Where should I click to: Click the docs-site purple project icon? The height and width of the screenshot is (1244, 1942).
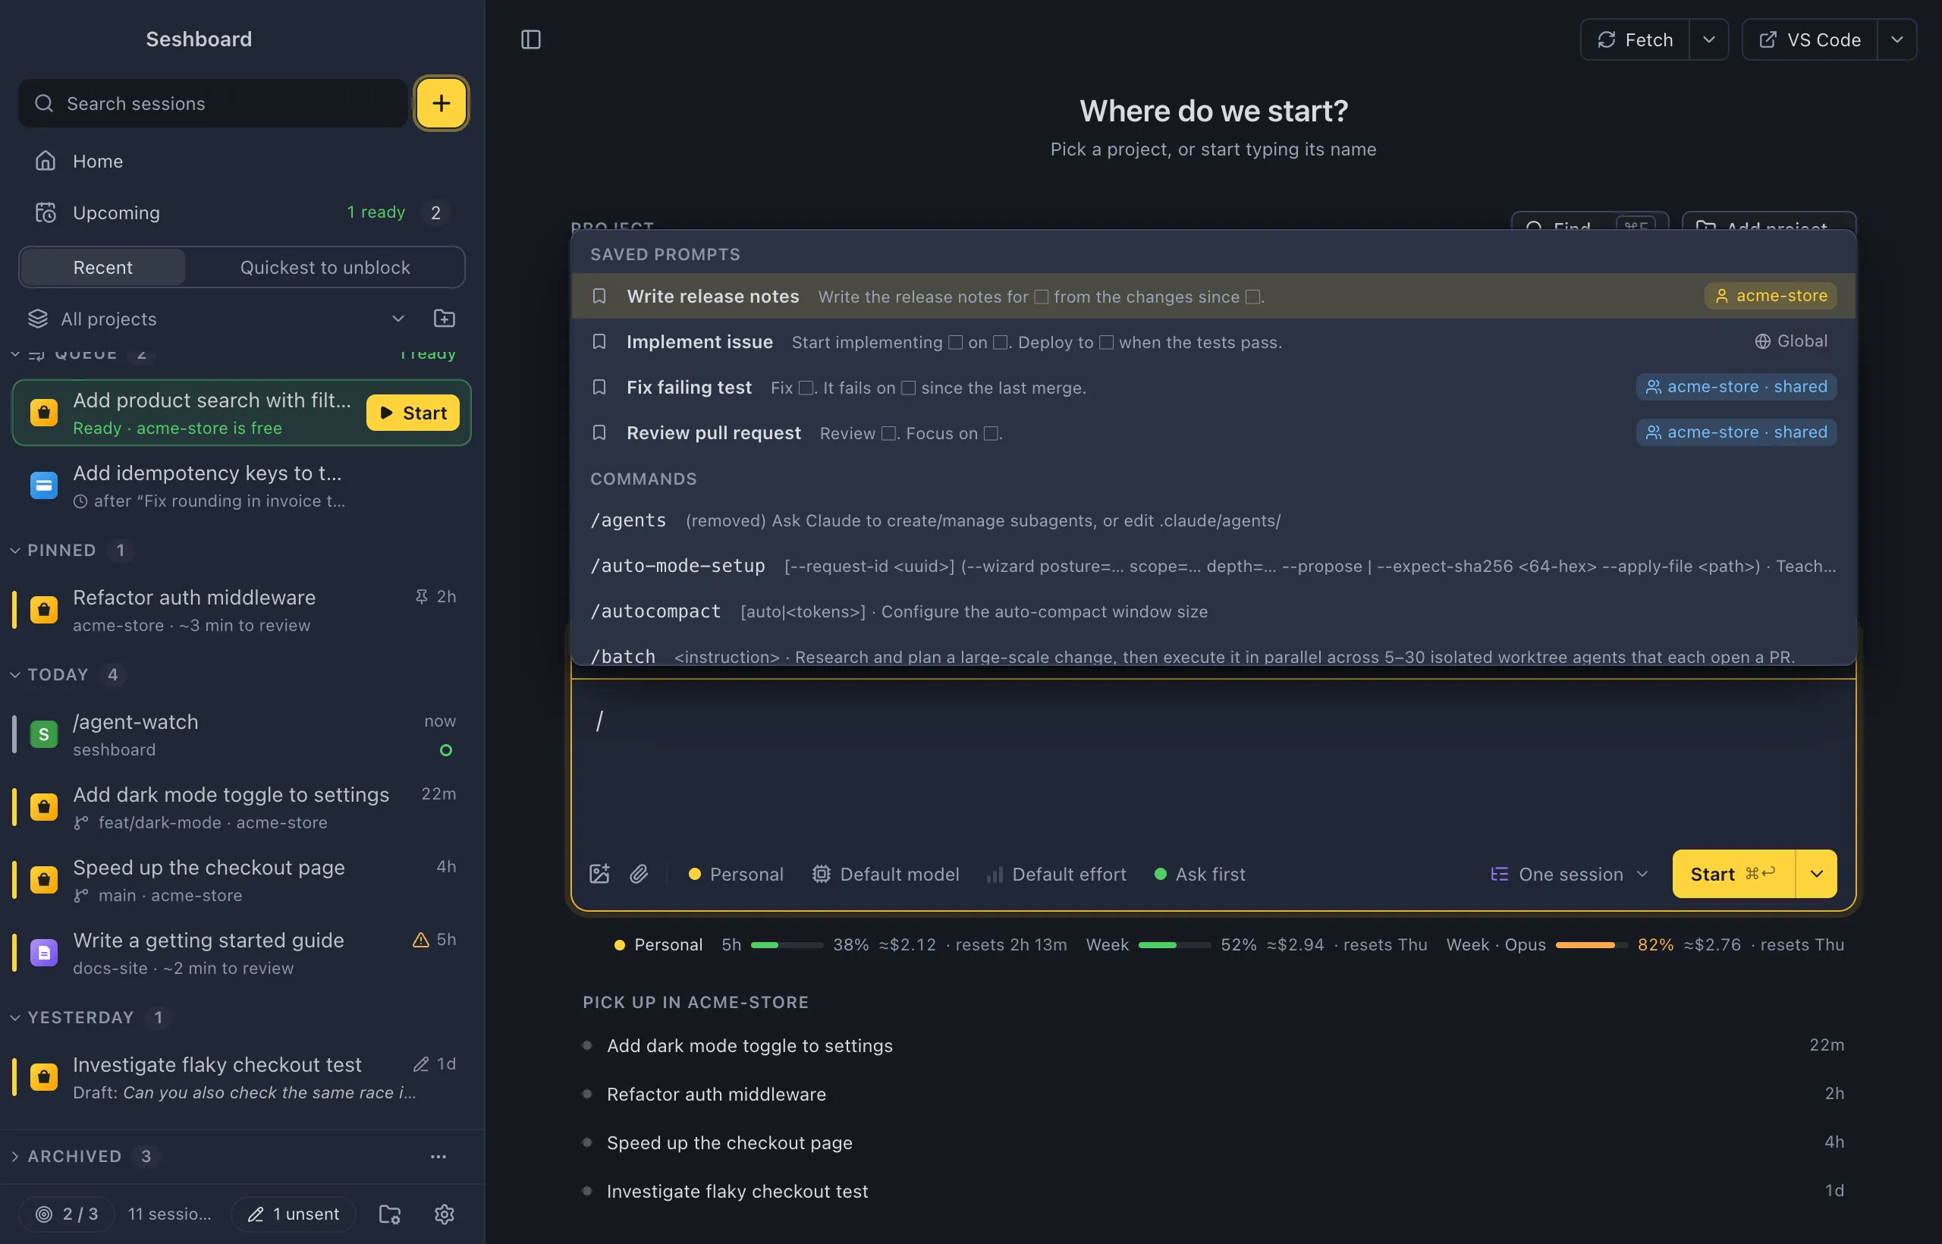(44, 953)
